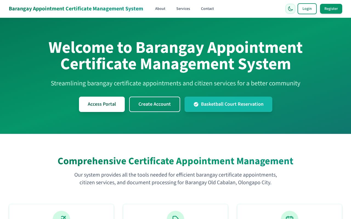
Task: Open Basketball Court Reservation
Action: (228, 104)
